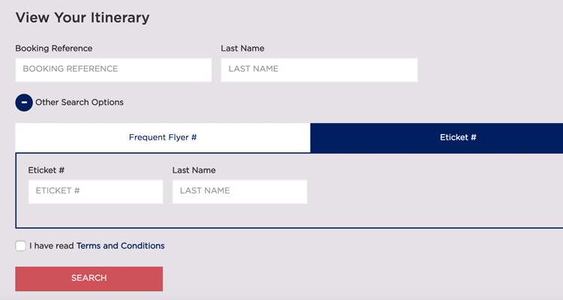Click the Eticket # label above its field

pos(47,170)
